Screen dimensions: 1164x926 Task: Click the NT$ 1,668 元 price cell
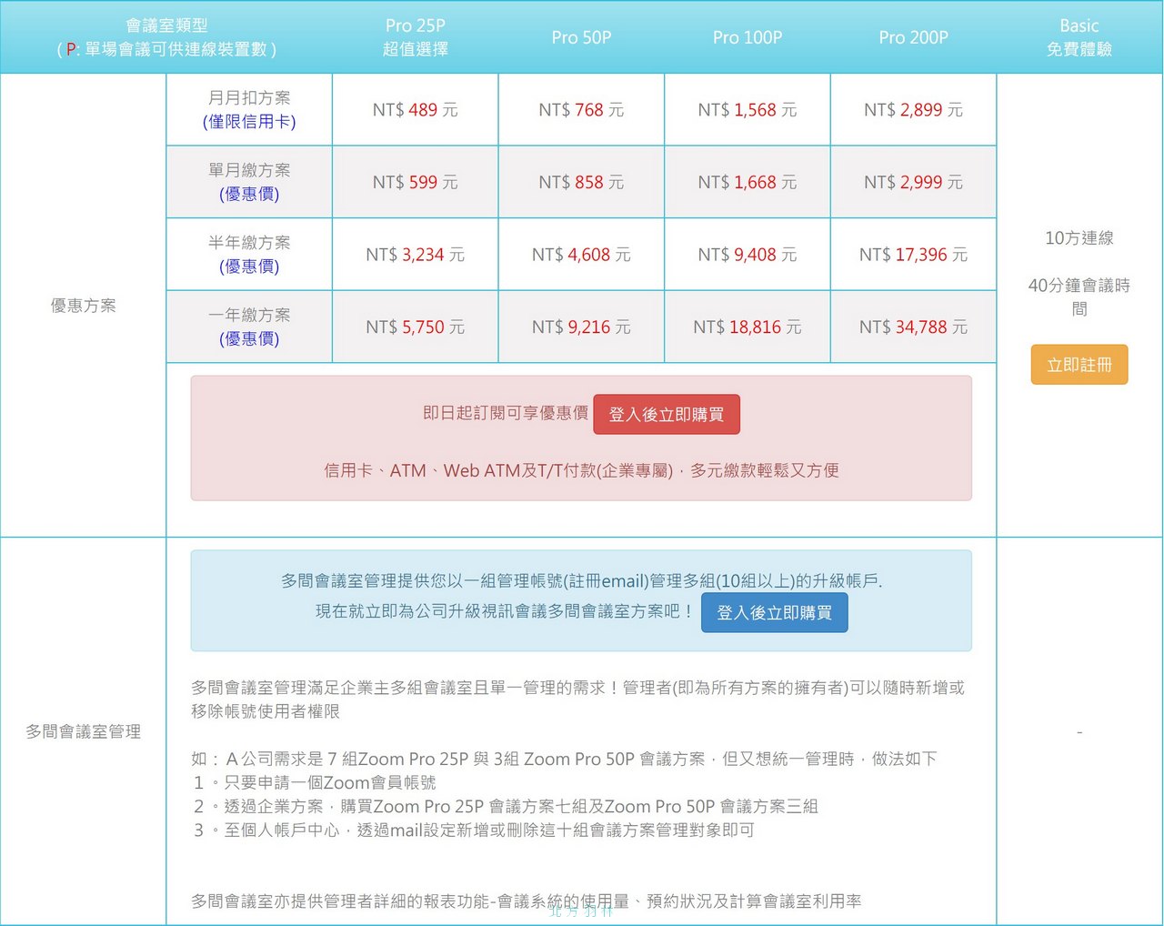point(748,182)
